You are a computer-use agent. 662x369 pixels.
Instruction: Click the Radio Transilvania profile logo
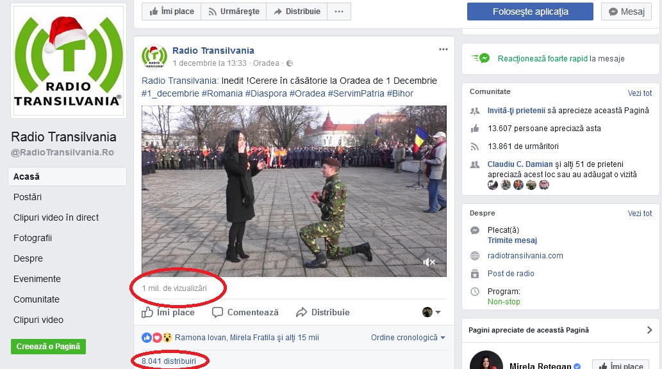(x=69, y=61)
